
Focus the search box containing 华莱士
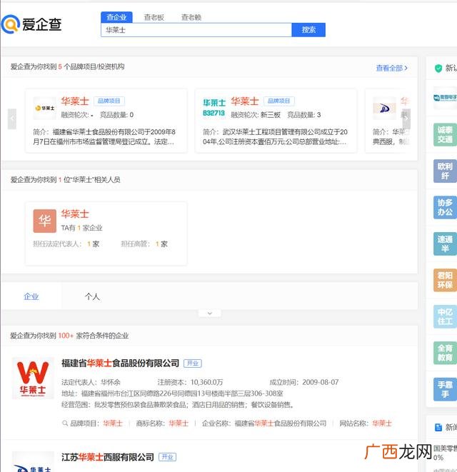(196, 30)
